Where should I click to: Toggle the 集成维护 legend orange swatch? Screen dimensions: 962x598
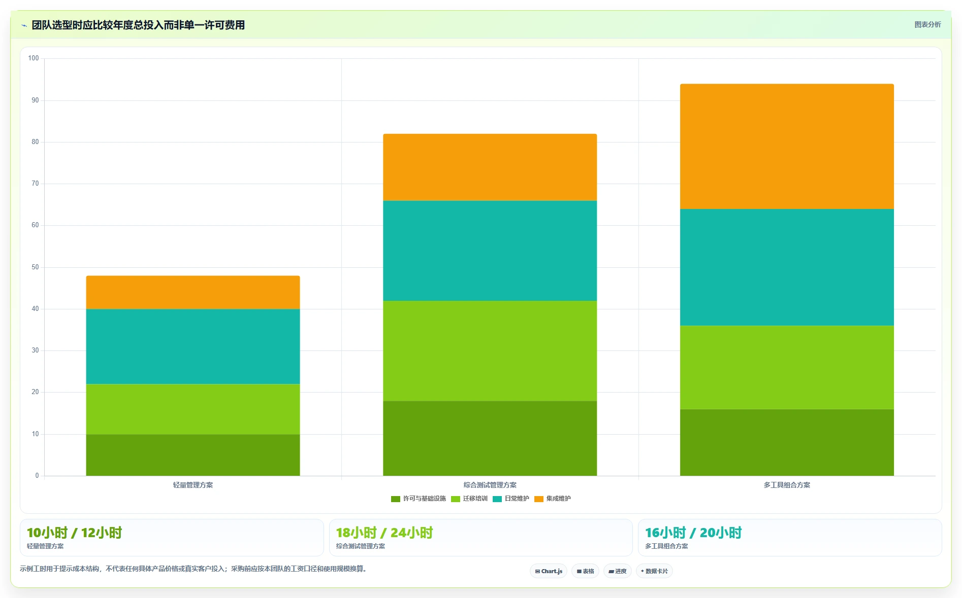[538, 499]
